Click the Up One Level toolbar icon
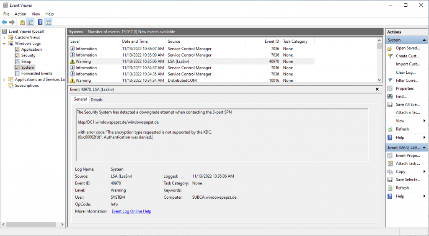429x236 pixels. (x=22, y=22)
